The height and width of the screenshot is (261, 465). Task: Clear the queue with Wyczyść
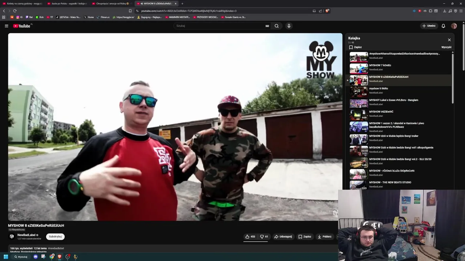(446, 47)
